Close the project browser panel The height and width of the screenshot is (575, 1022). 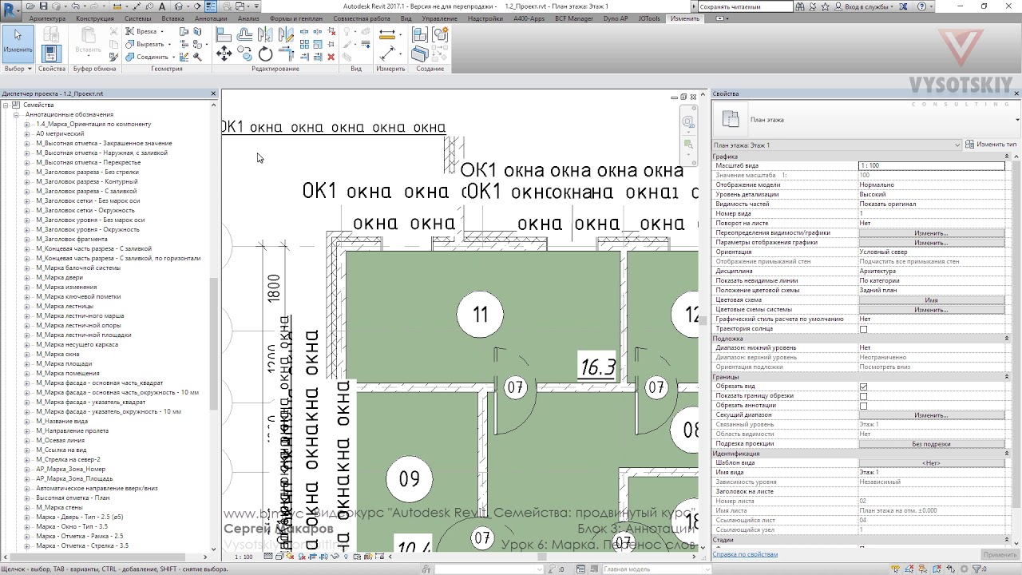[213, 93]
